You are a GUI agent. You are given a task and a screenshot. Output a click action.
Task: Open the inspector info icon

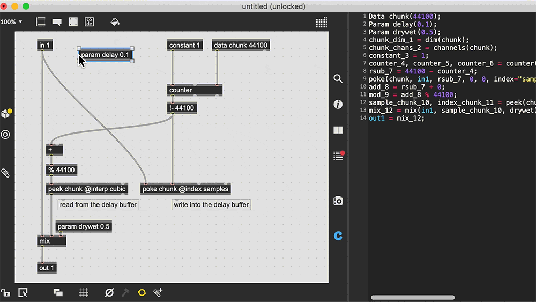pyautogui.click(x=338, y=104)
